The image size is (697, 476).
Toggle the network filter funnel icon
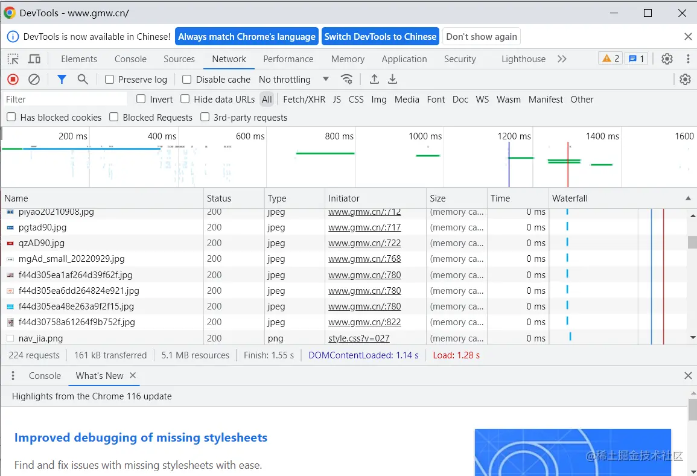tap(62, 79)
